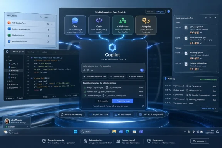Switch to the Enterprise mode
The width and height of the screenshot is (222, 148).
click(x=160, y=12)
